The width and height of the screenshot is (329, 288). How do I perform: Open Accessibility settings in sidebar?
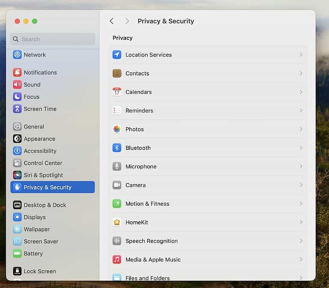[40, 151]
